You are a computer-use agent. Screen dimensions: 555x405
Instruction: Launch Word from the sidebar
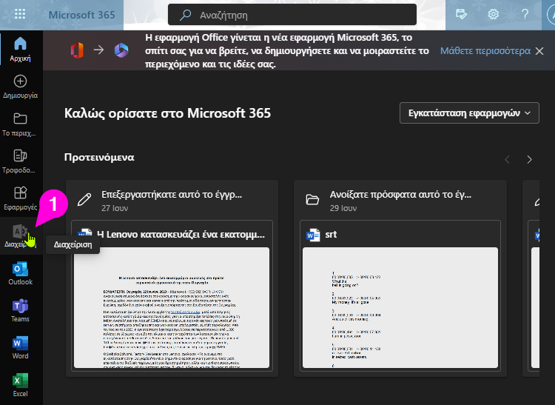pyautogui.click(x=20, y=348)
